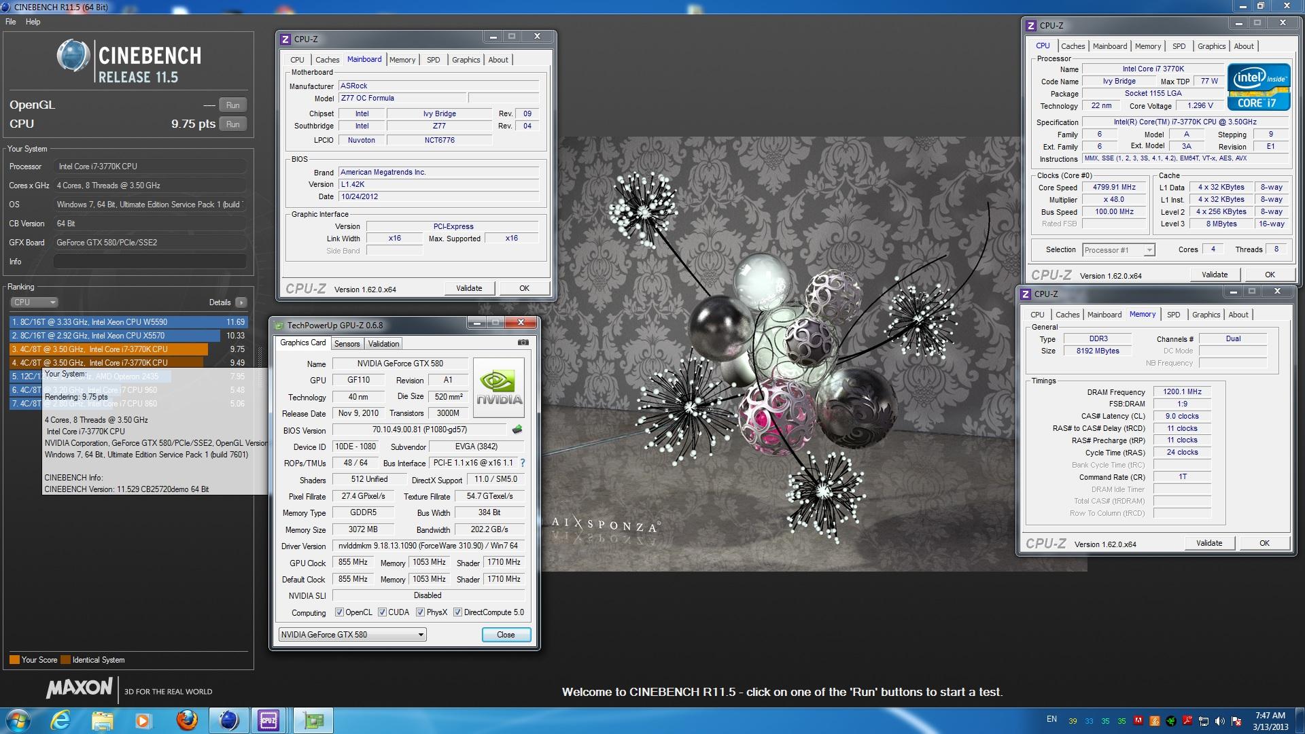Toggle the CUDA checkbox in GPU-Z
This screenshot has height=734, width=1305.
click(382, 612)
